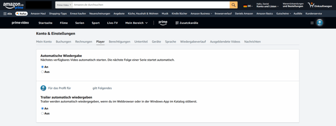Go to Prime Video Startseite
This screenshot has width=336, height=126.
pos(45,23)
